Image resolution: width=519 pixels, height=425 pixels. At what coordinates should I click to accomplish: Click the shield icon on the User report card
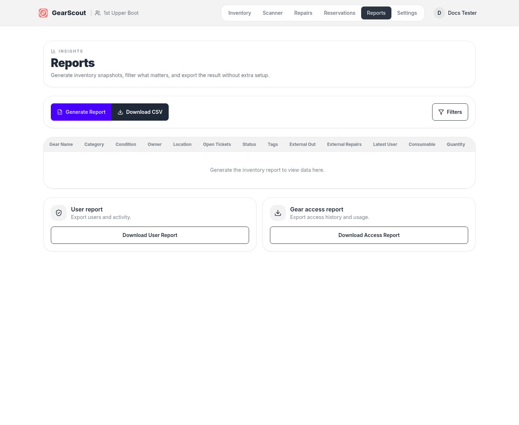tap(58, 213)
